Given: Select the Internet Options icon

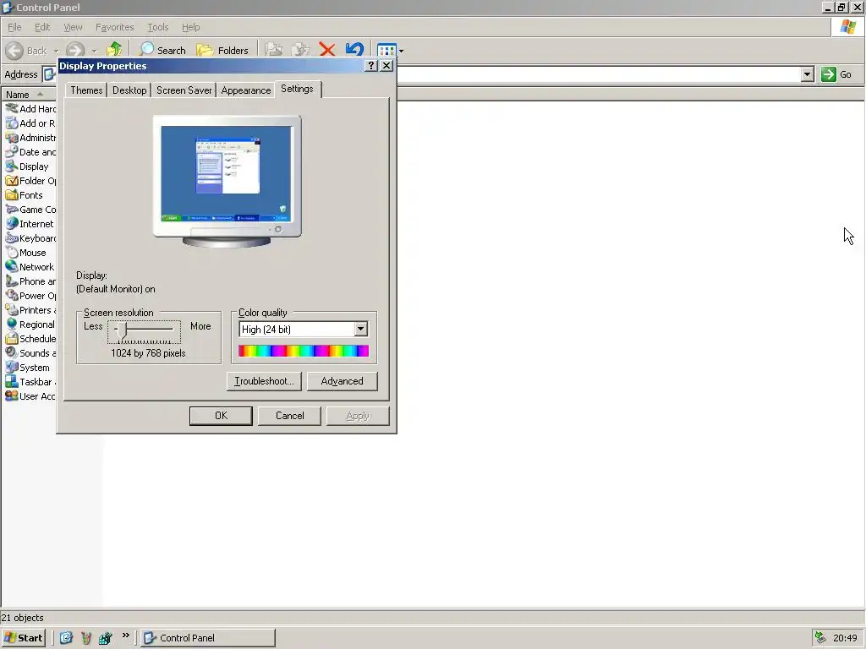Looking at the screenshot, I should [x=12, y=223].
